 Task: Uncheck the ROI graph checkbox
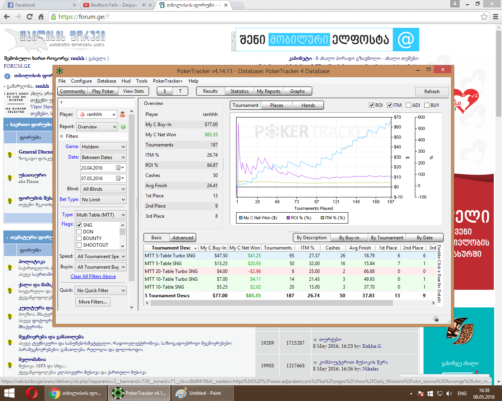[371, 105]
